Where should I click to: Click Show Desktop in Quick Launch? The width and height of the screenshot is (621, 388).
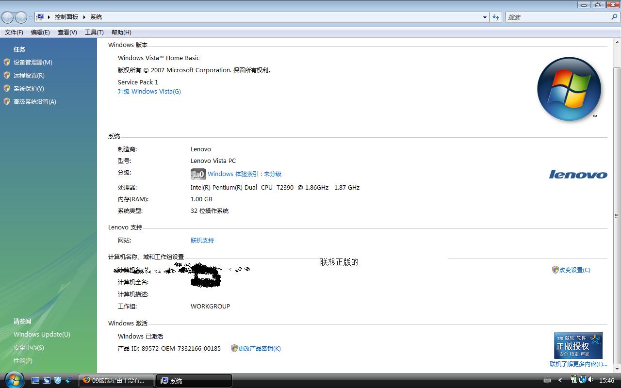coord(35,381)
